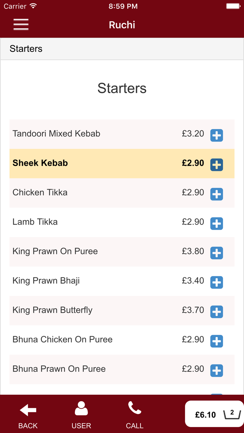Viewport: 244px width, 433px height.
Task: Add Bhuna Prawn On Puree
Action: click(x=216, y=370)
